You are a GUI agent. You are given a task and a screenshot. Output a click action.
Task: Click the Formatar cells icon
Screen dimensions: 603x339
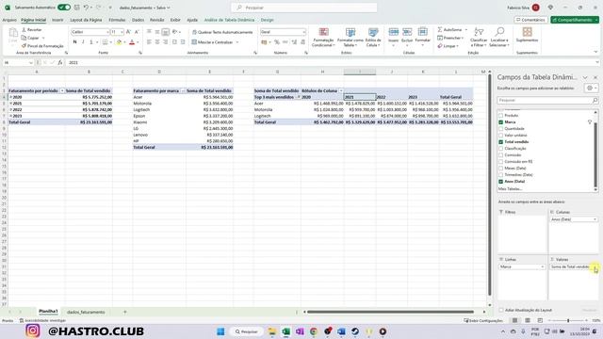click(422, 32)
